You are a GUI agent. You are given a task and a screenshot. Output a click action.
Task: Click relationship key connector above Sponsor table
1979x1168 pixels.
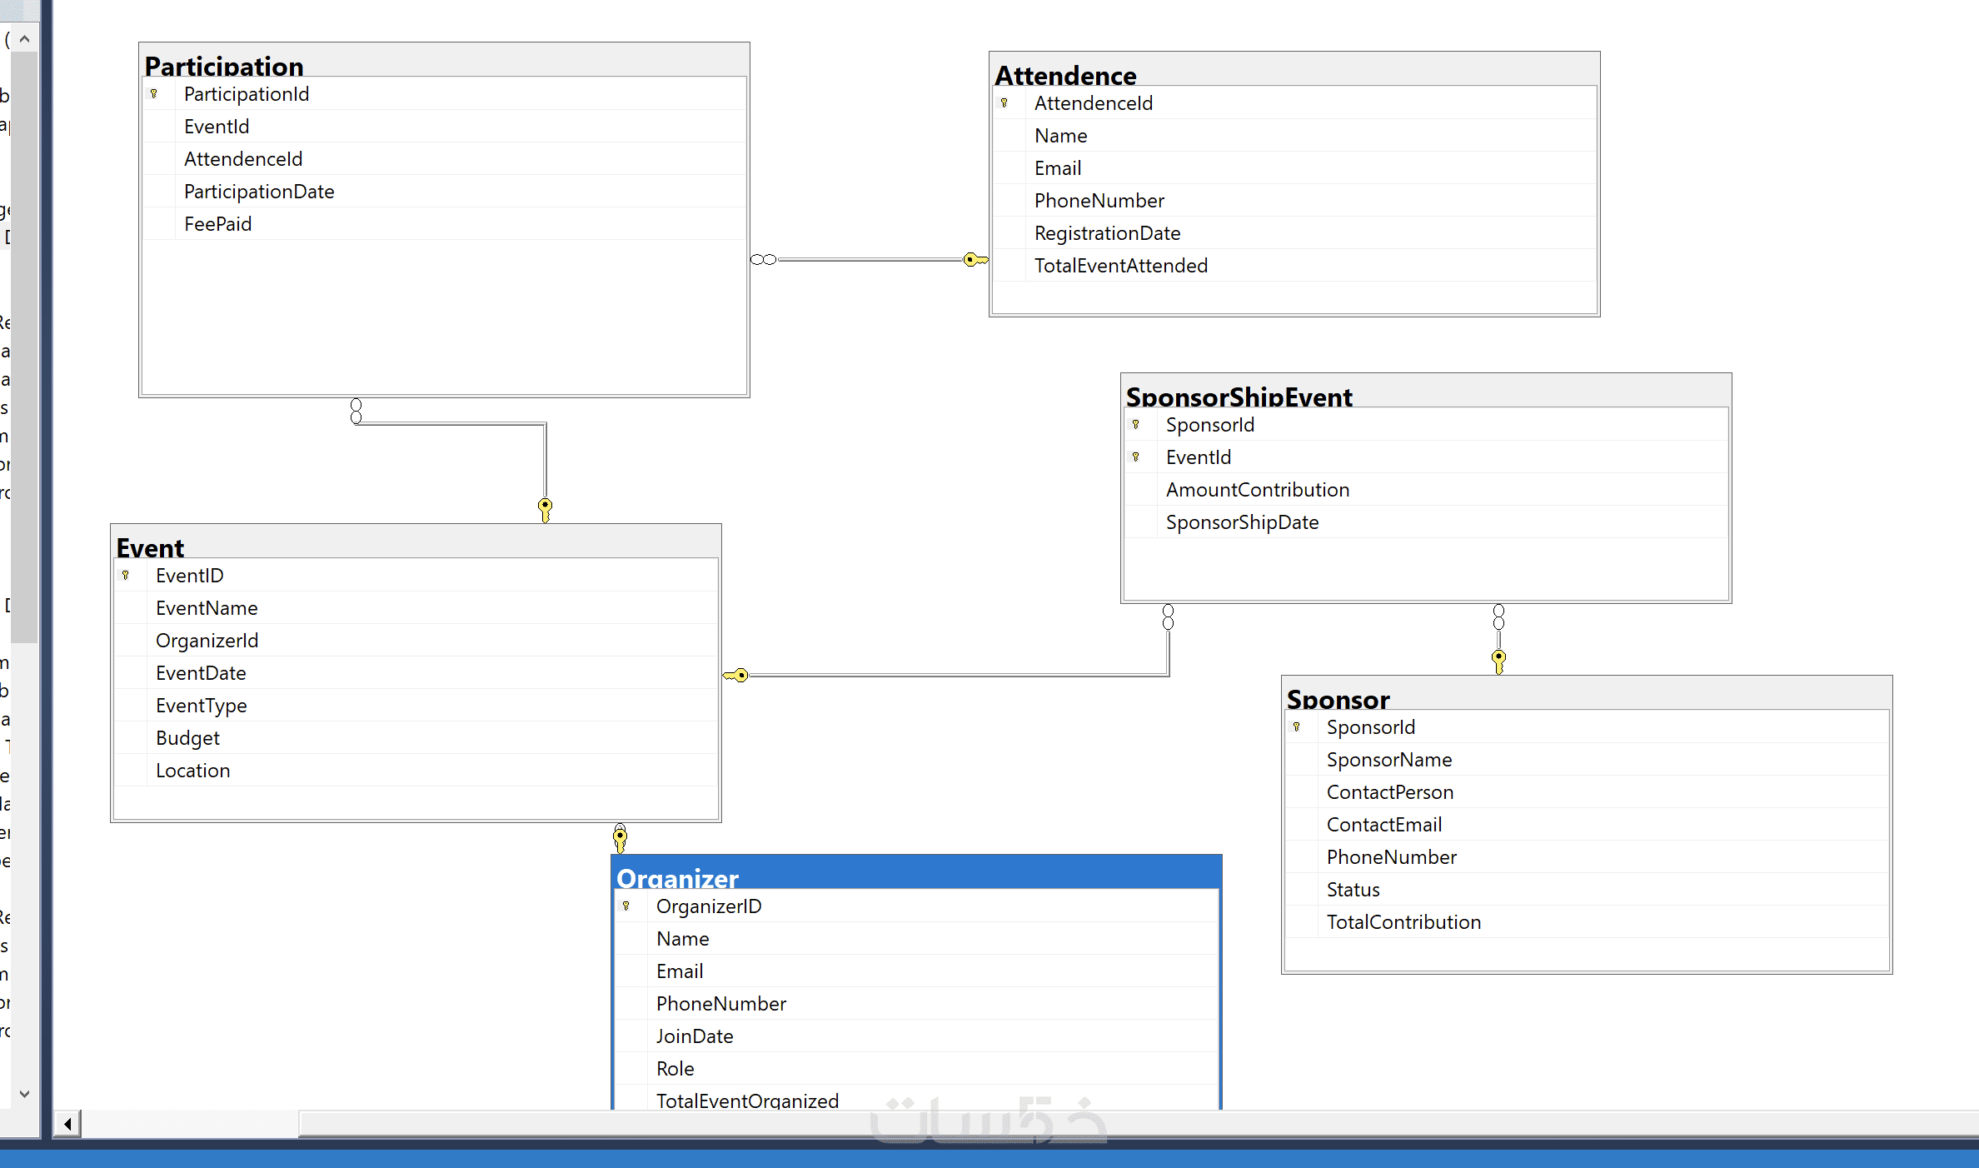[x=1498, y=660]
